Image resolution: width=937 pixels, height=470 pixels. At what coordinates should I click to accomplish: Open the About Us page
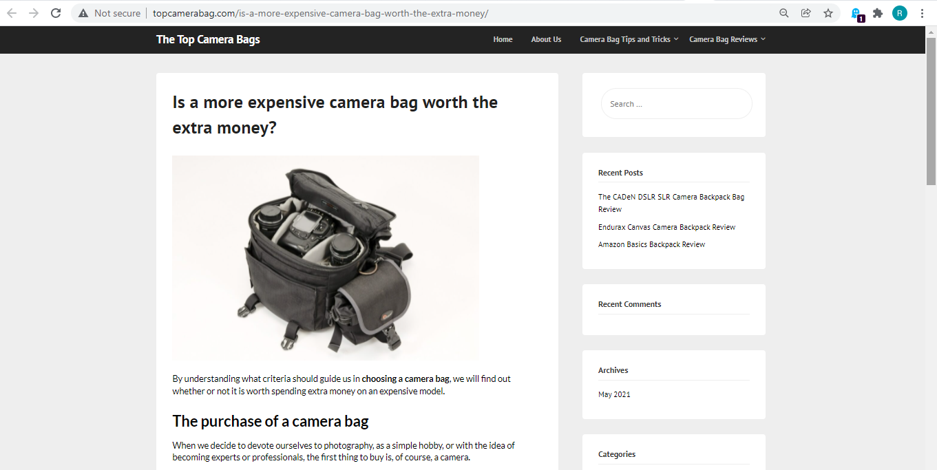(546, 39)
